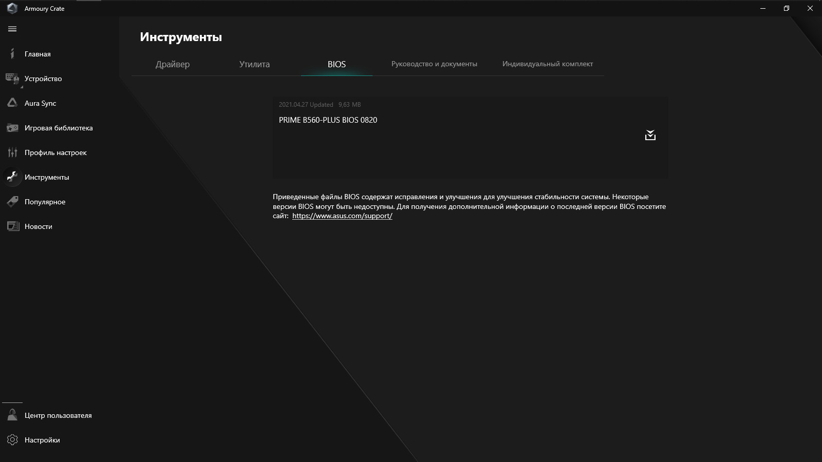The height and width of the screenshot is (462, 822).
Task: Open Популярное section
Action: coord(45,202)
